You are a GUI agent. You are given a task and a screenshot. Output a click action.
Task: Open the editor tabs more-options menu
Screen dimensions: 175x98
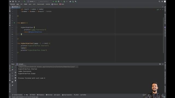163,7
